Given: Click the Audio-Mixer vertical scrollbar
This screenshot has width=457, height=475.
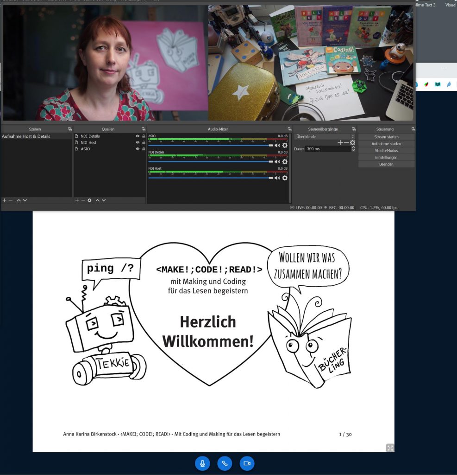Looking at the screenshot, I should tap(290, 168).
